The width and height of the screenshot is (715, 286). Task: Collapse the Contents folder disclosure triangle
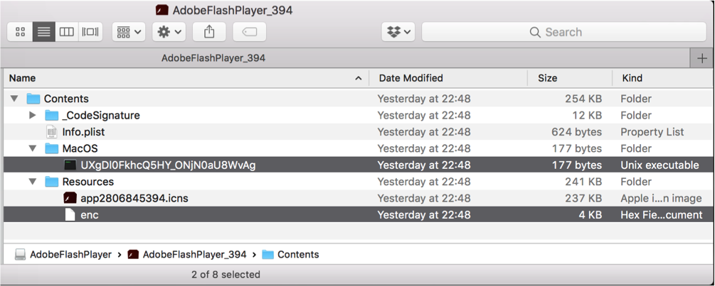pos(14,99)
